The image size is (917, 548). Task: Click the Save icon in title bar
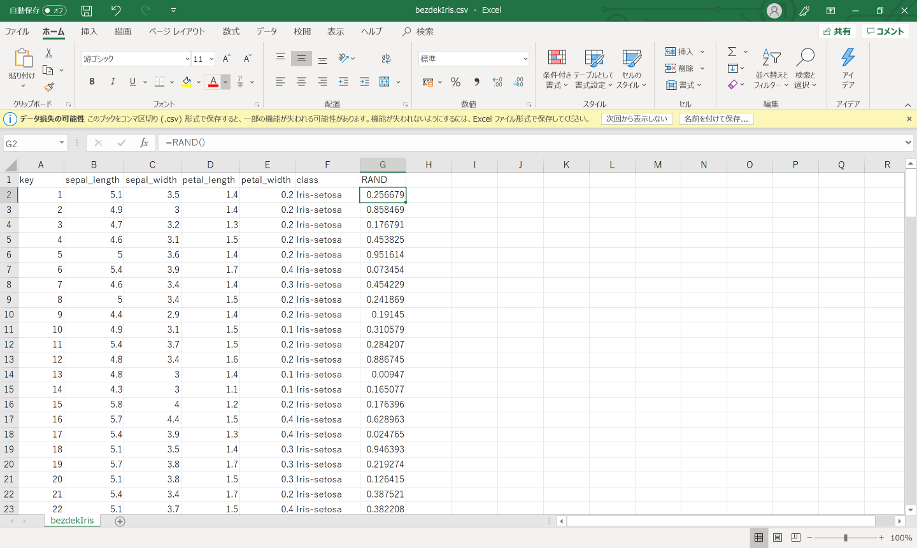coord(87,10)
